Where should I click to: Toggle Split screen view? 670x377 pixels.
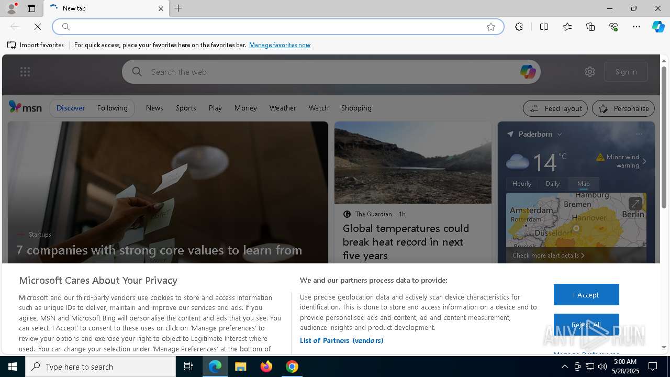click(x=544, y=27)
